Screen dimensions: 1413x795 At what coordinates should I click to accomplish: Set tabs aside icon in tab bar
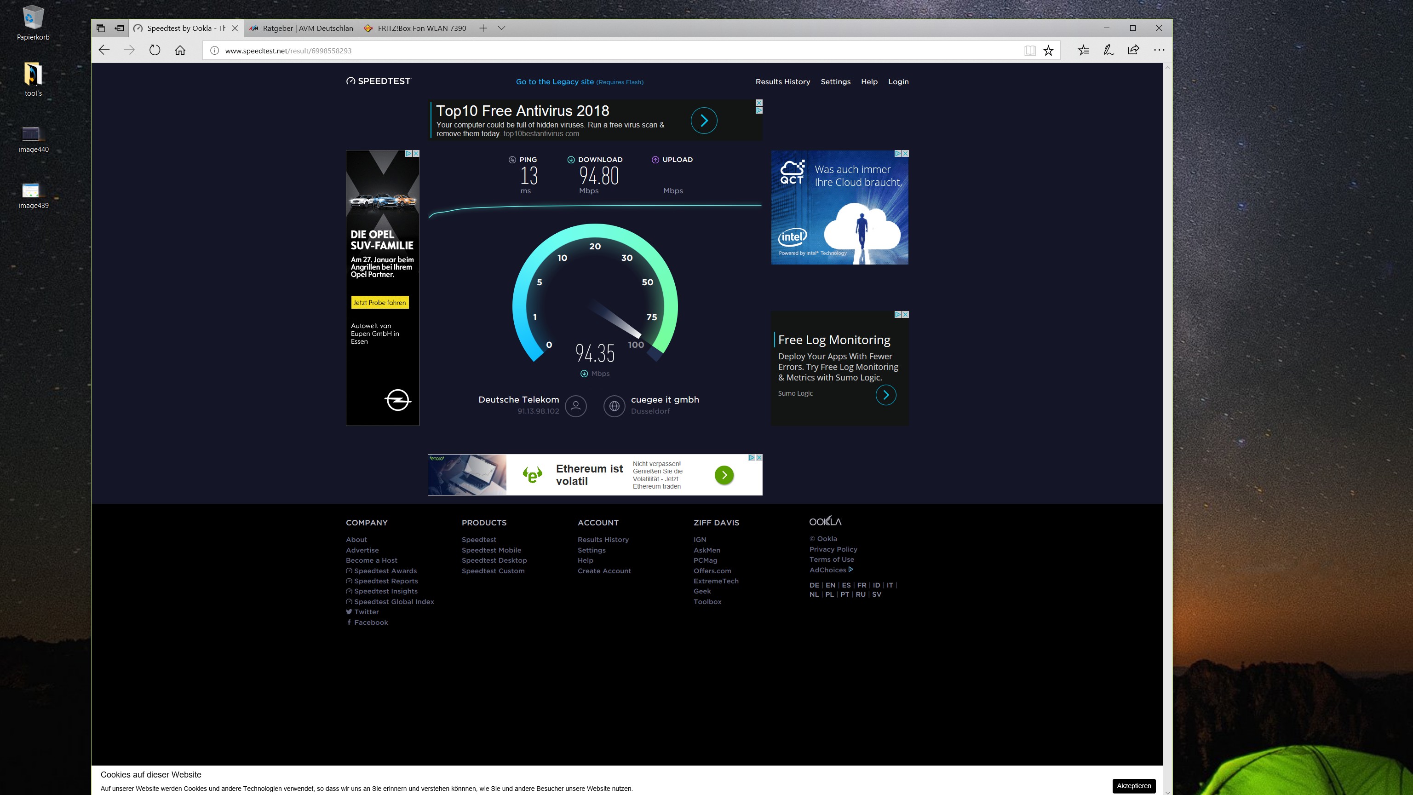119,28
